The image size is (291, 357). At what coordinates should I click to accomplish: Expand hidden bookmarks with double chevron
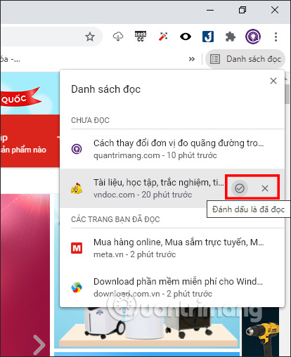192,59
